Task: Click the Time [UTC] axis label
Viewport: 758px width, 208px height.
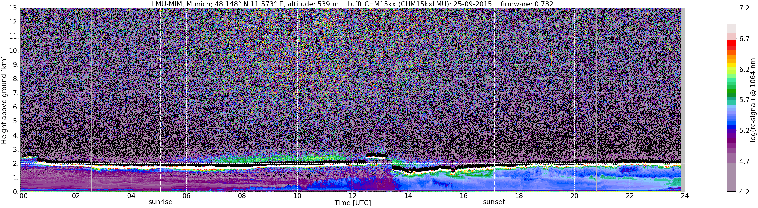Action: click(352, 203)
